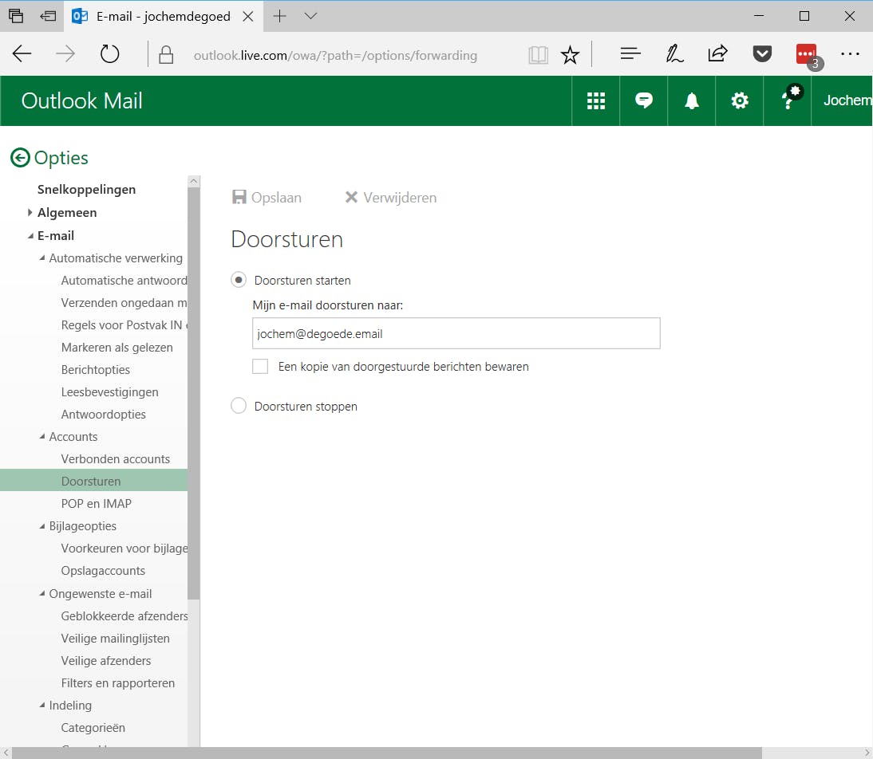The height and width of the screenshot is (759, 873).
Task: Click the red extension icon with badge
Action: (x=806, y=54)
